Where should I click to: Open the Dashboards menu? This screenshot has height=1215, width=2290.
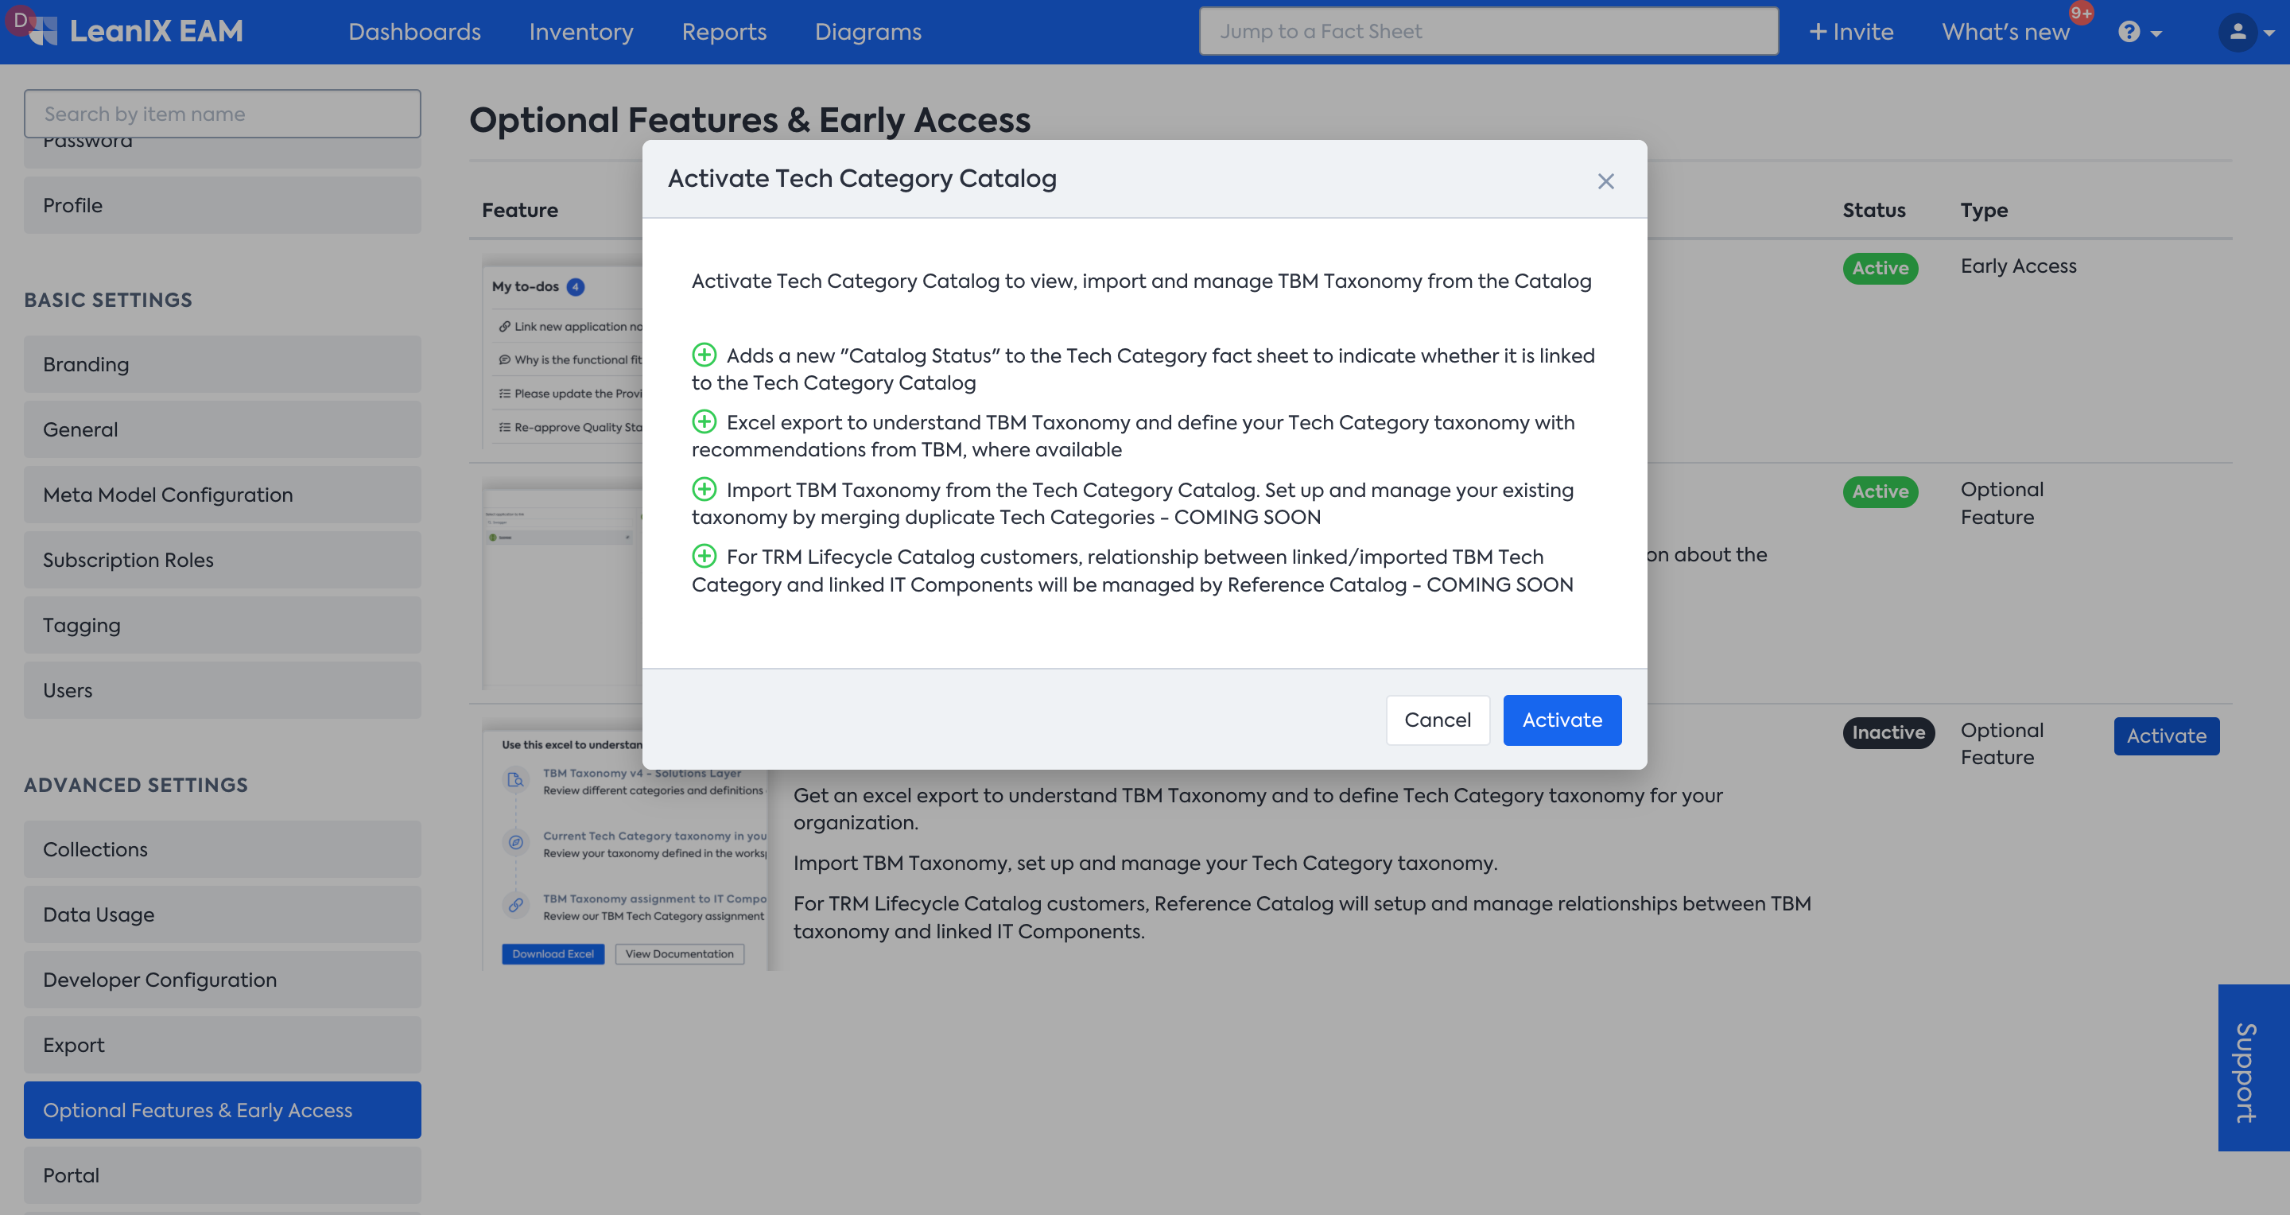(414, 32)
